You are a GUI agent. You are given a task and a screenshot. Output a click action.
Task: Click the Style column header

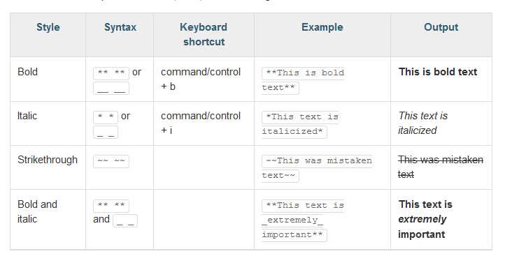click(x=48, y=27)
